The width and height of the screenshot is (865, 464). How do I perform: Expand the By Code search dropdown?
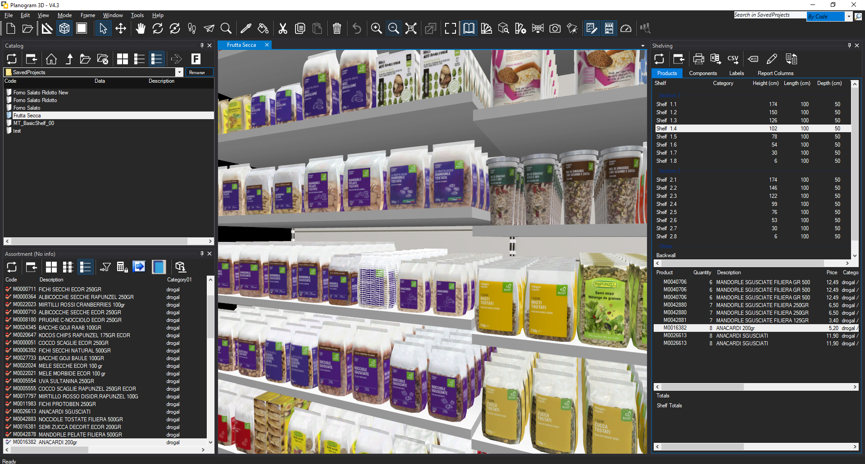tap(849, 17)
